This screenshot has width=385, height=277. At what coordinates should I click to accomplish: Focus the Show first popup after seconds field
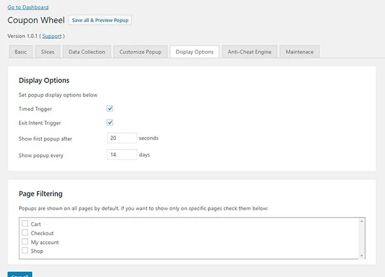click(x=121, y=138)
